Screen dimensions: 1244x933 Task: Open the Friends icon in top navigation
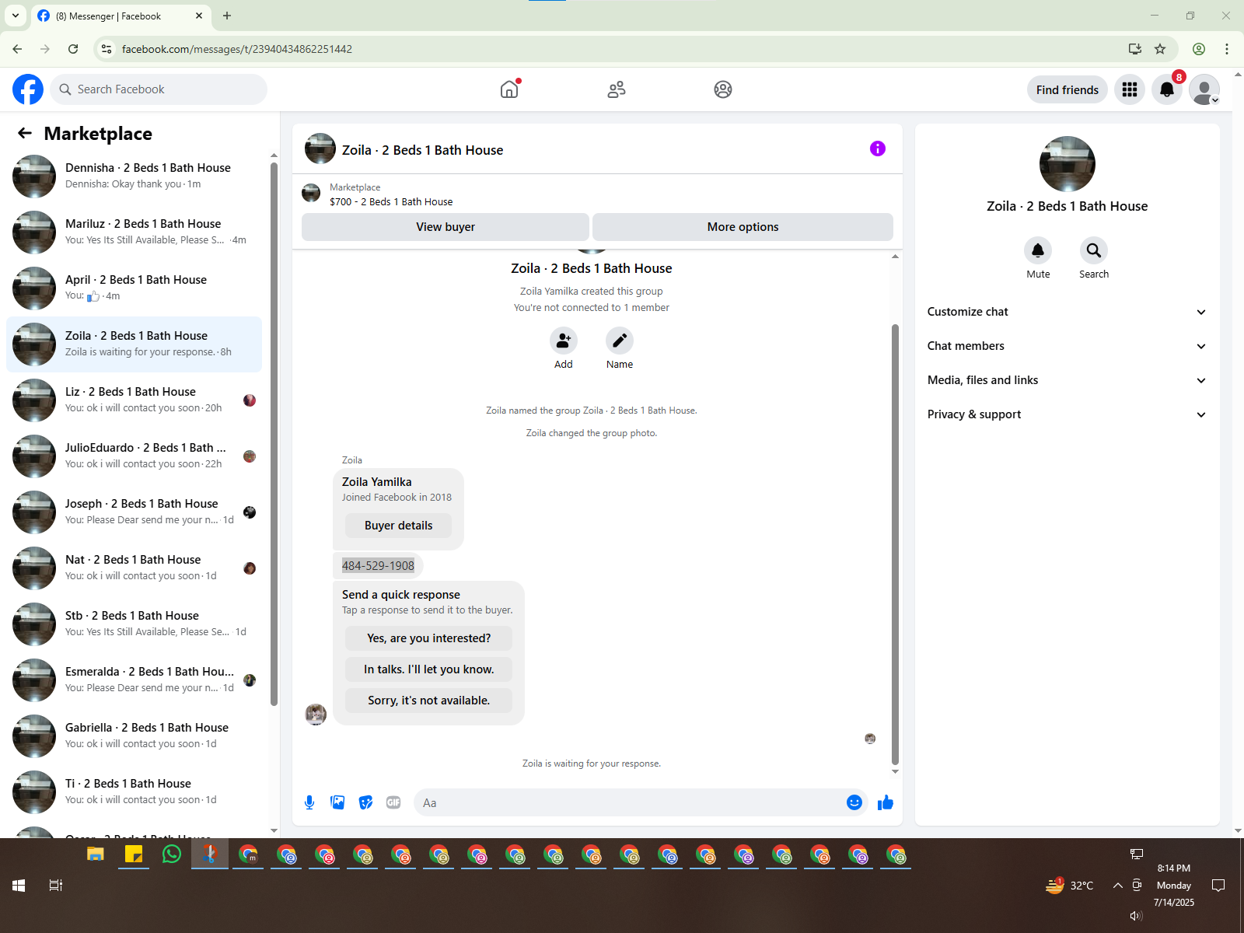(x=617, y=89)
